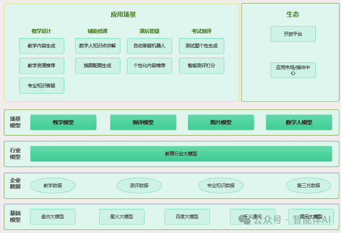341x233 pixels.
Task: Select 星火大模型
Action: click(121, 217)
